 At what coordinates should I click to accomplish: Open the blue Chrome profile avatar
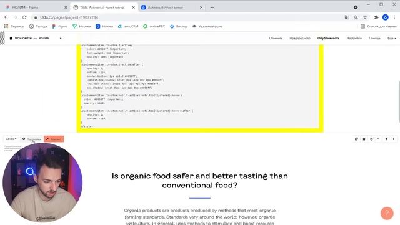click(386, 17)
